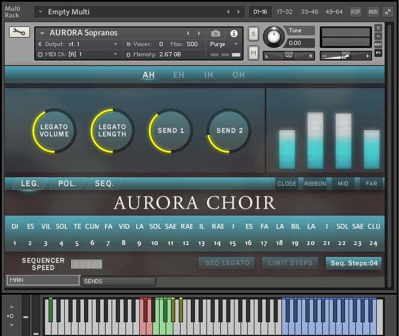
Task: Open the MIDI channel dropdown
Action: 115,54
